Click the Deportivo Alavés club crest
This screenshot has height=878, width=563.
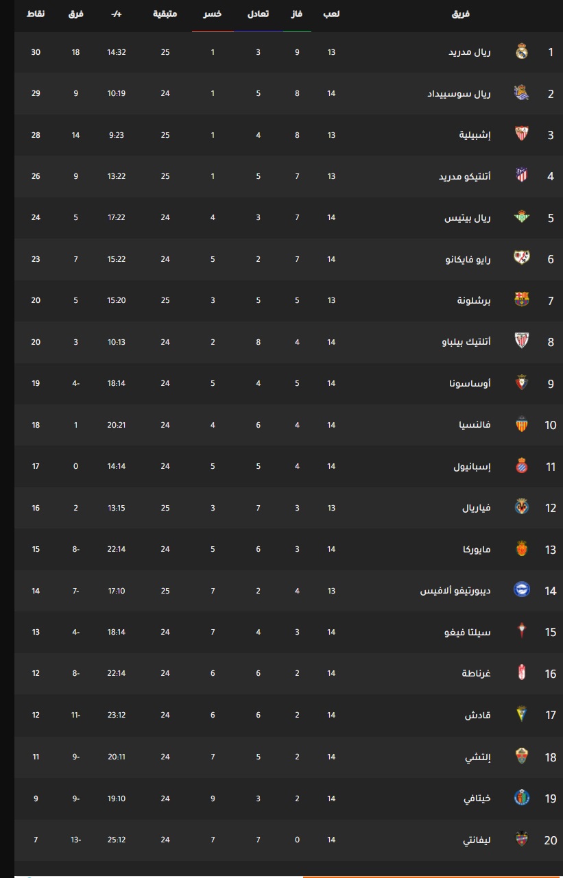(522, 590)
